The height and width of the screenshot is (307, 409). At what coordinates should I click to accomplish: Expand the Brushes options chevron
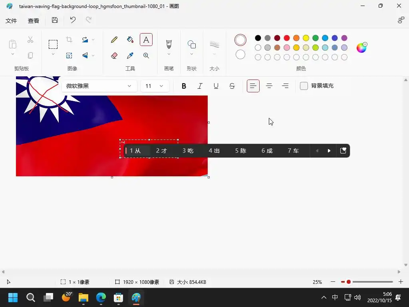pos(169,54)
